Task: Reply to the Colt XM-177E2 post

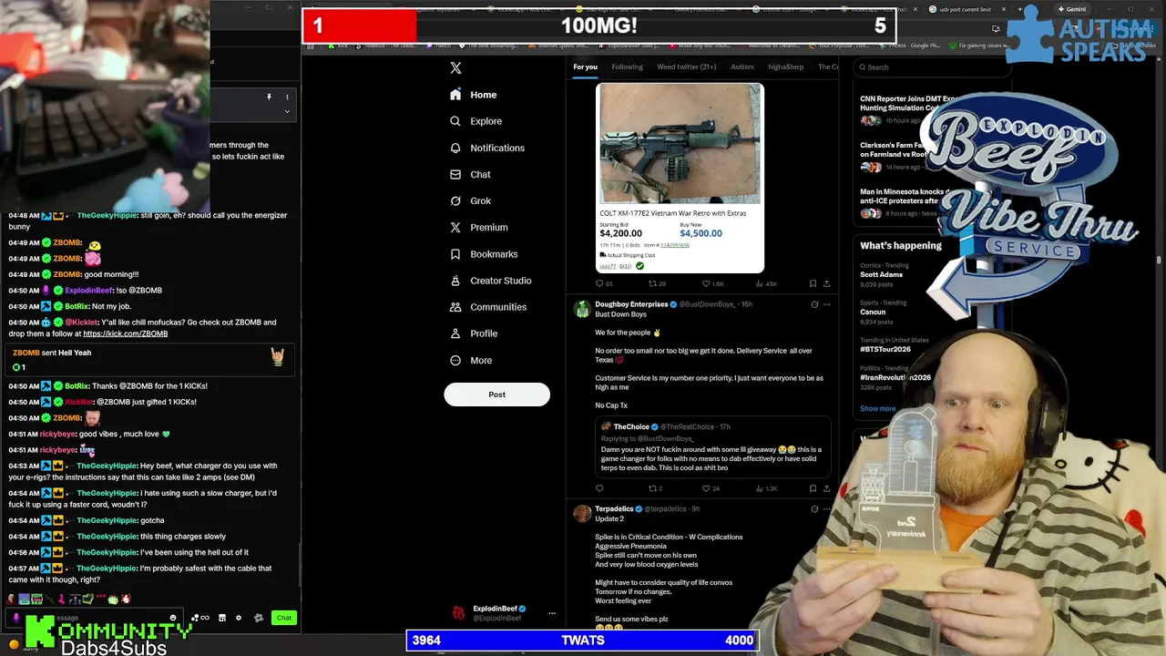Action: 599,283
